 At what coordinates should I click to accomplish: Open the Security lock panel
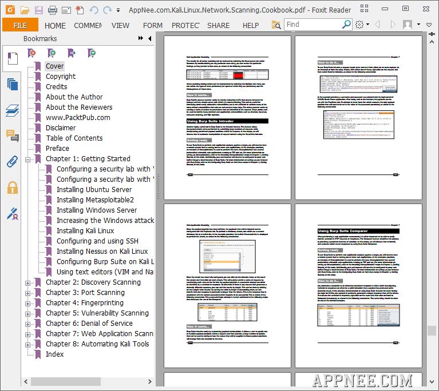13,187
